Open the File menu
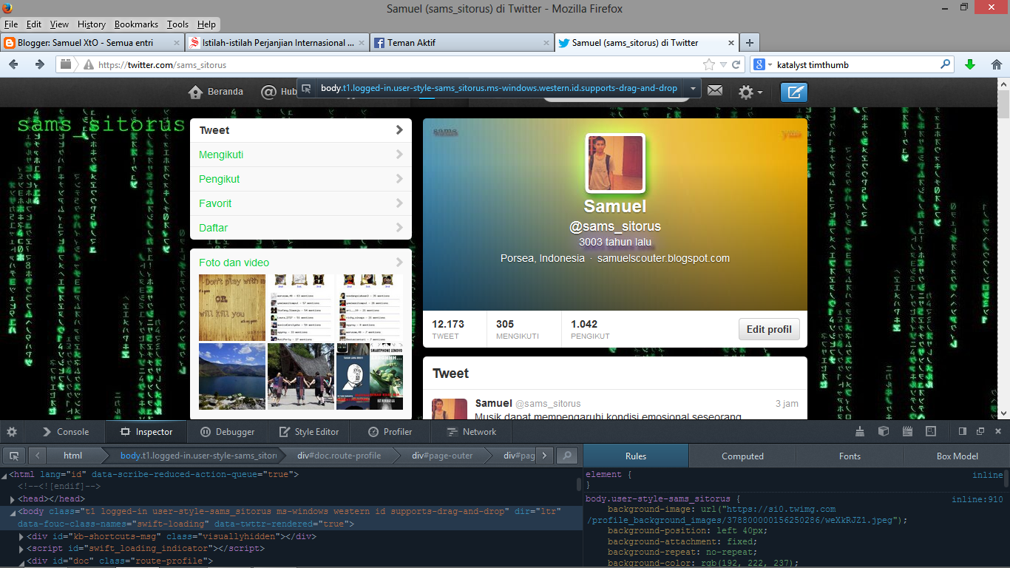This screenshot has height=568, width=1010. click(x=11, y=24)
